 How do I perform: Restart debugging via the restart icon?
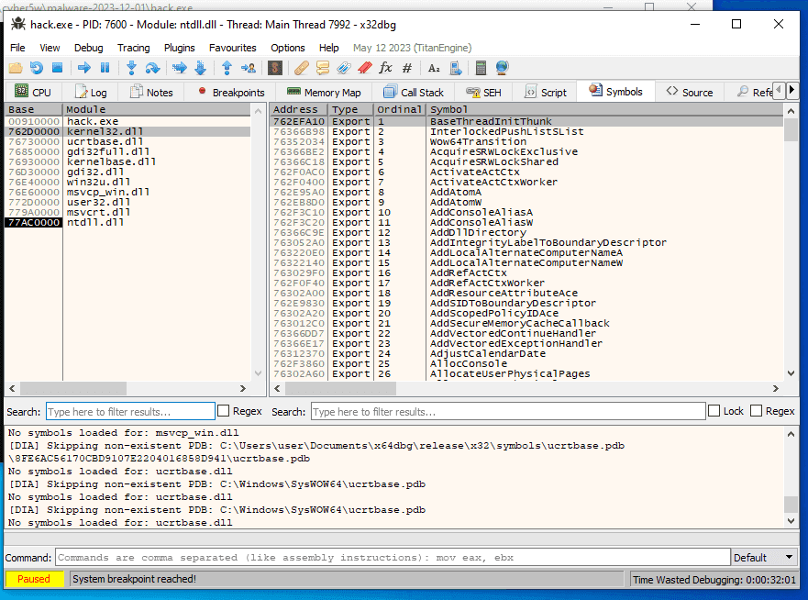[x=36, y=68]
